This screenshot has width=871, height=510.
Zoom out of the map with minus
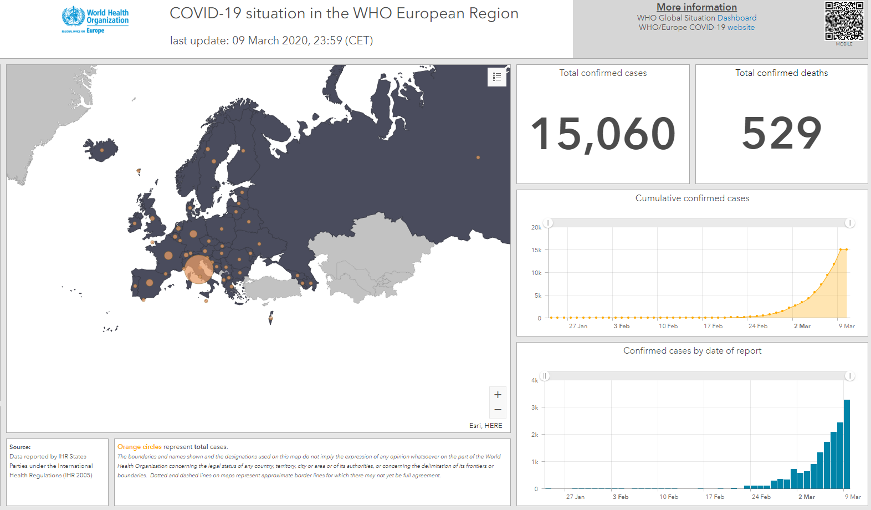[498, 410]
